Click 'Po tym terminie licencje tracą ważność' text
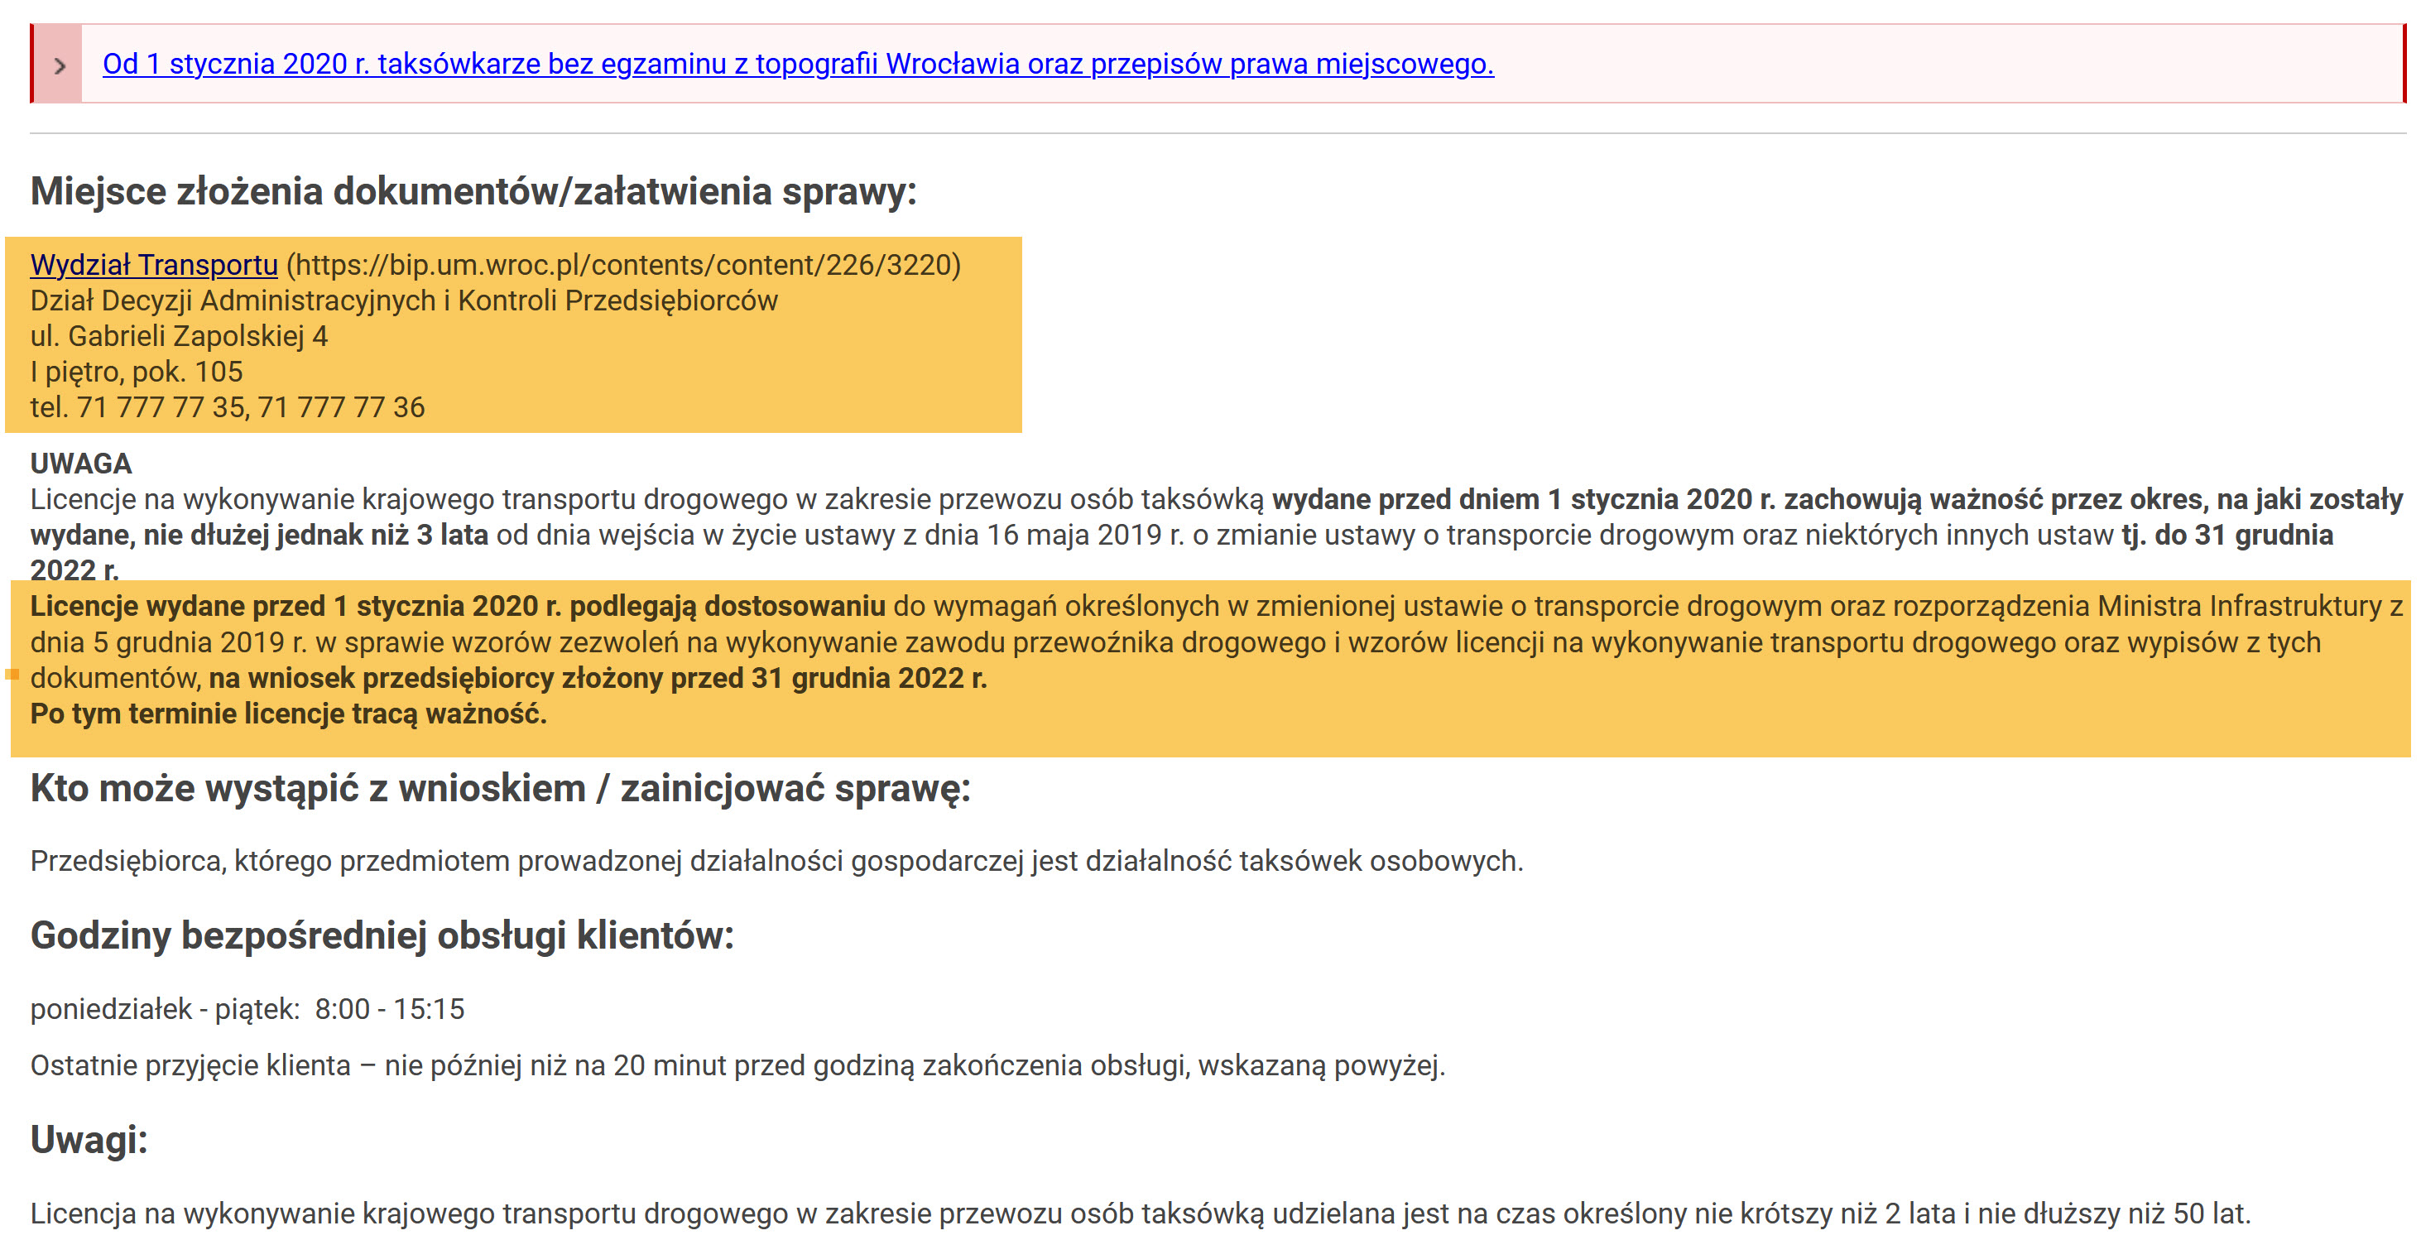This screenshot has height=1240, width=2421. pyautogui.click(x=287, y=714)
